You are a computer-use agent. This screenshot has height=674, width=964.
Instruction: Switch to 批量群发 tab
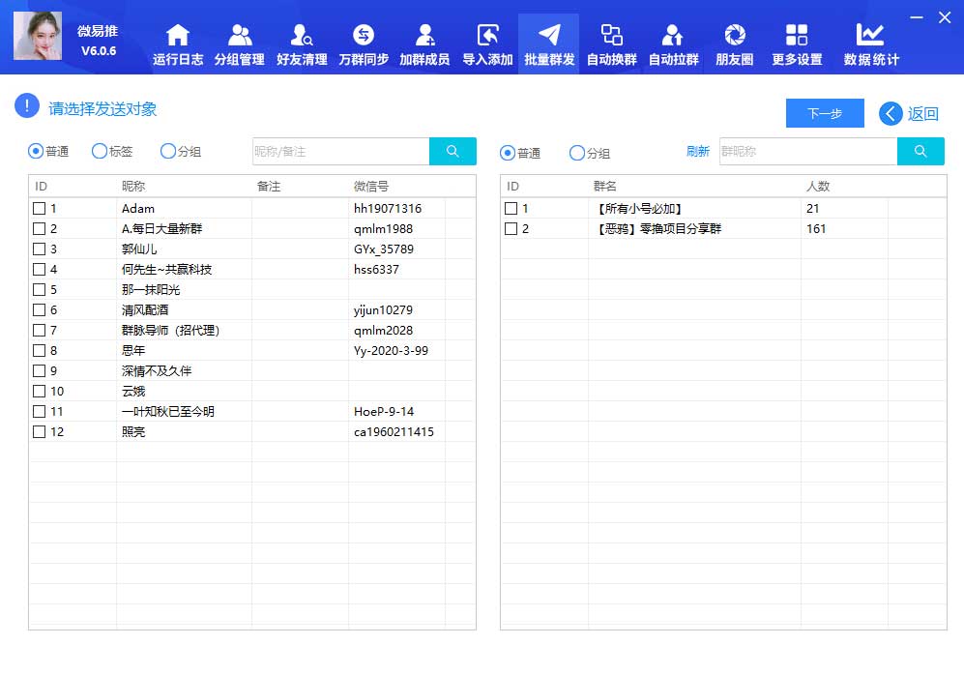(x=549, y=44)
